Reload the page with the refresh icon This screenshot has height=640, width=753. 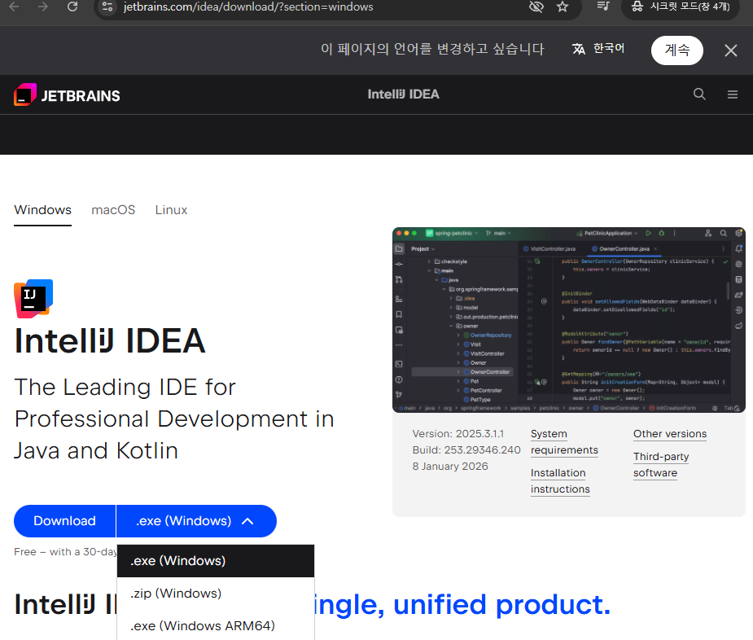(x=72, y=7)
